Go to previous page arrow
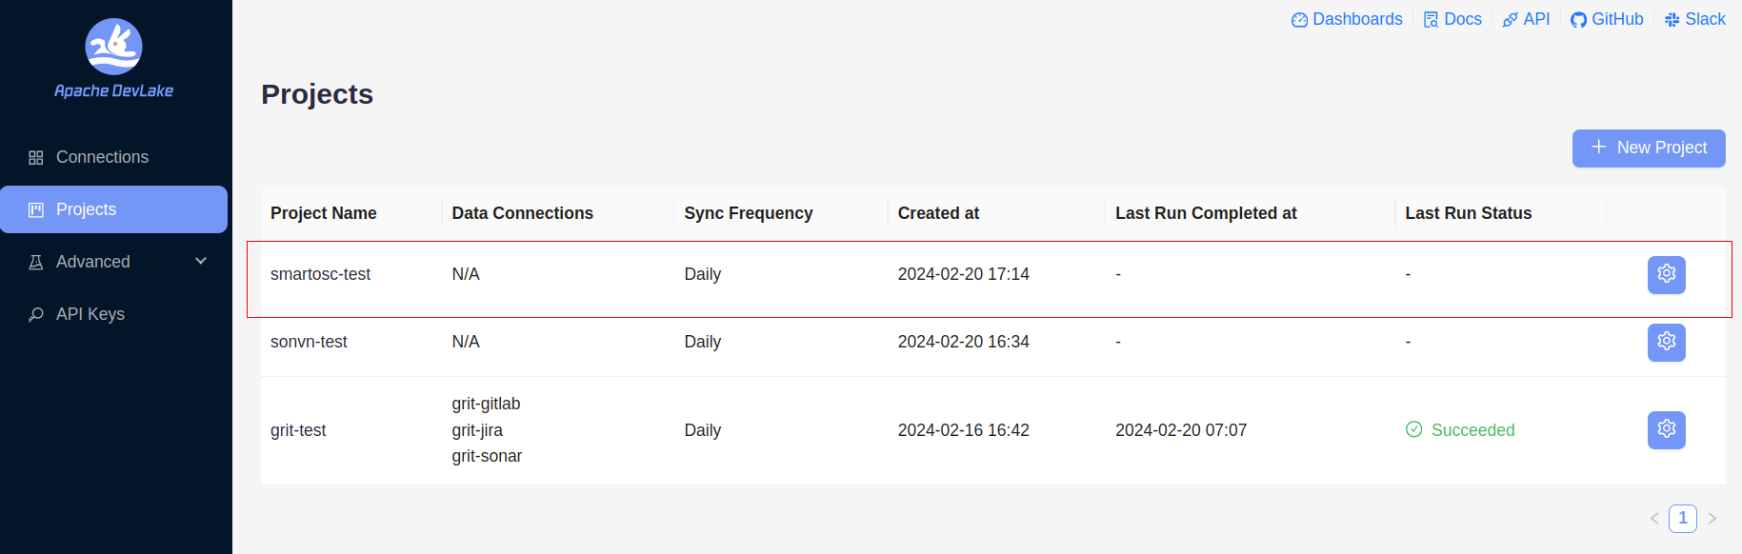The image size is (1742, 554). click(1654, 518)
